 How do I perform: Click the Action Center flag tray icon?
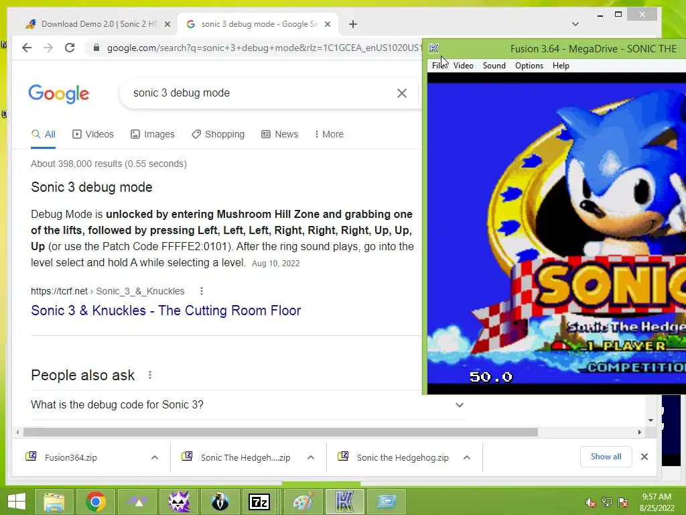623,502
